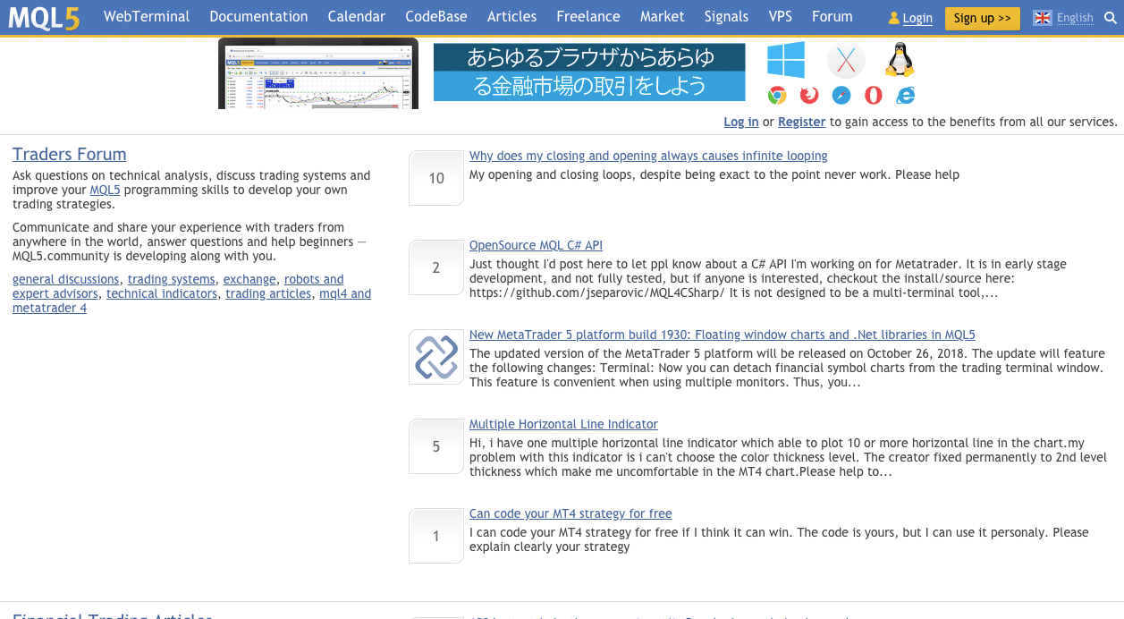Click the Linux penguin icon in banner

[900, 60]
